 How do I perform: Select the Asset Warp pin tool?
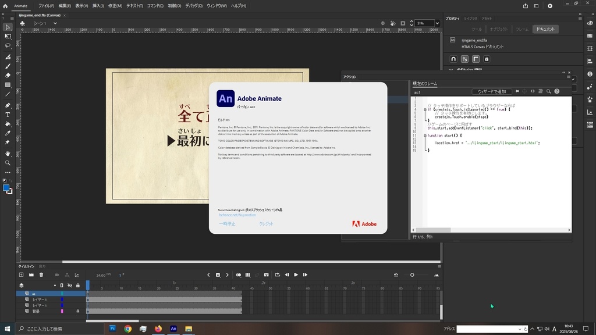8,142
